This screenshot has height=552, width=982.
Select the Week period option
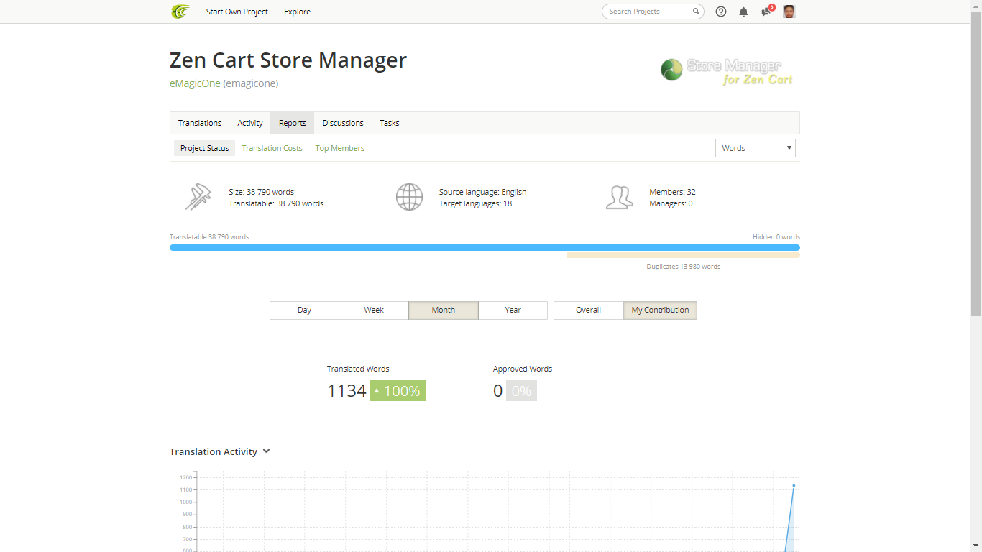click(x=374, y=310)
